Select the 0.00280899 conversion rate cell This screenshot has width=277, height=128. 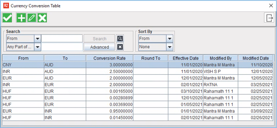point(109,98)
